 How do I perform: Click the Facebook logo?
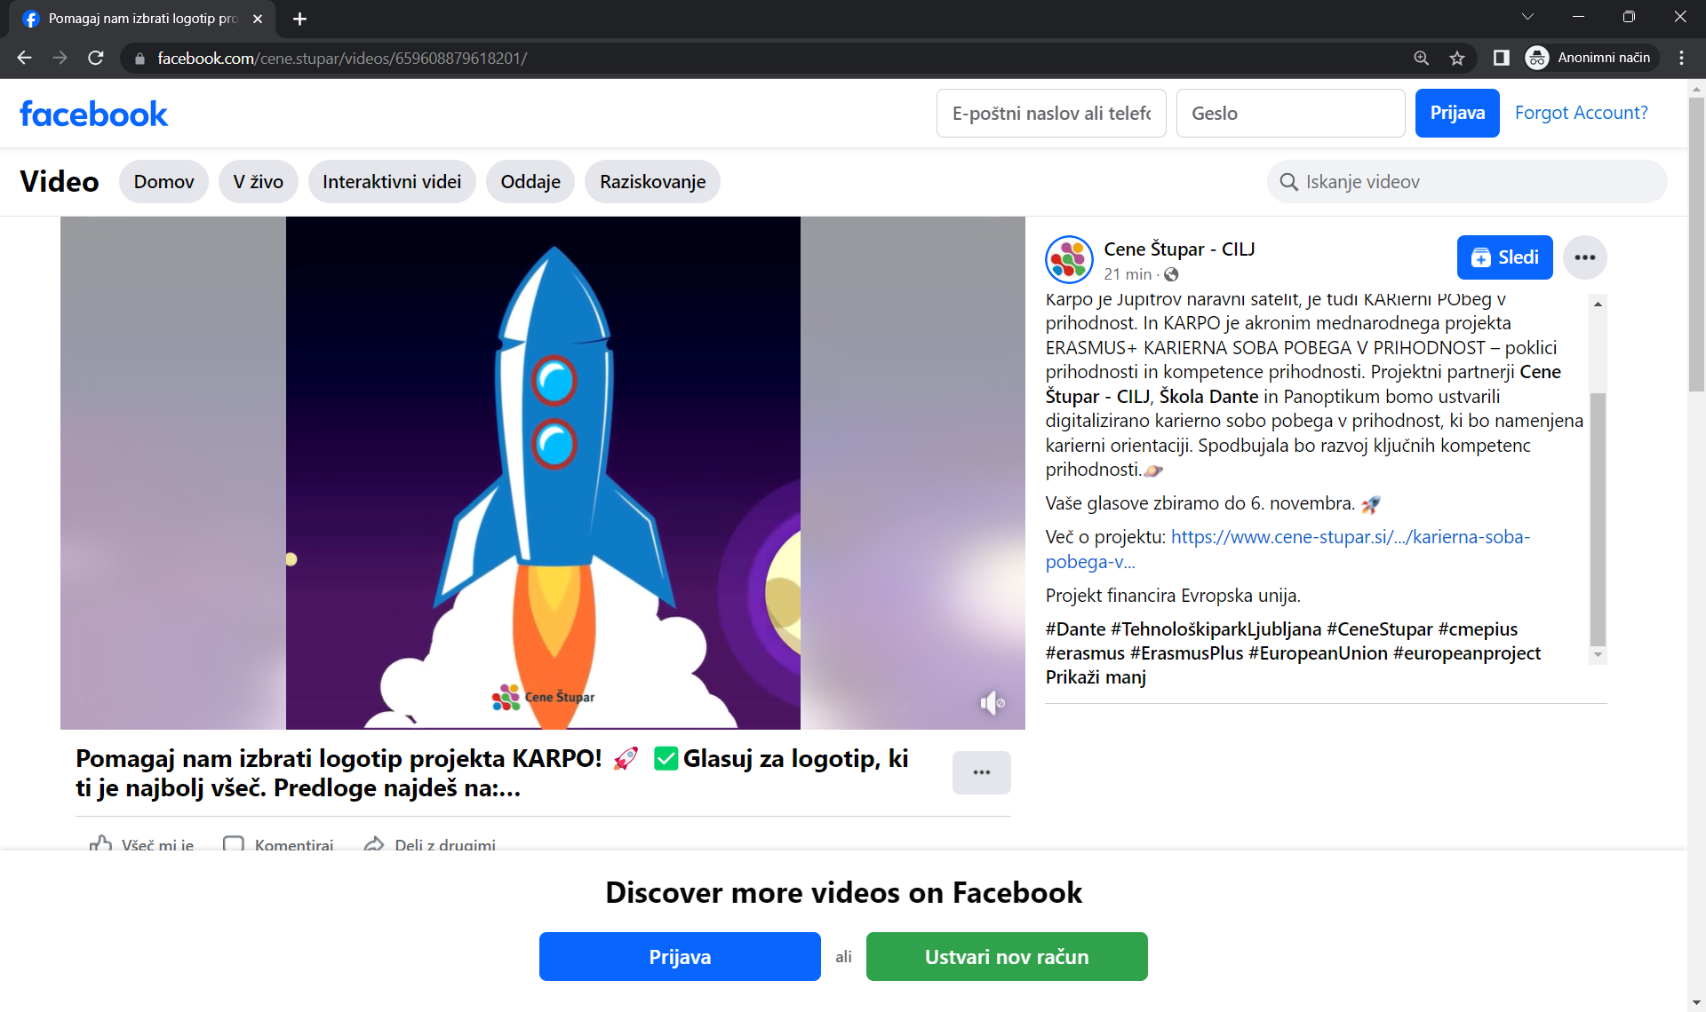pos(93,114)
